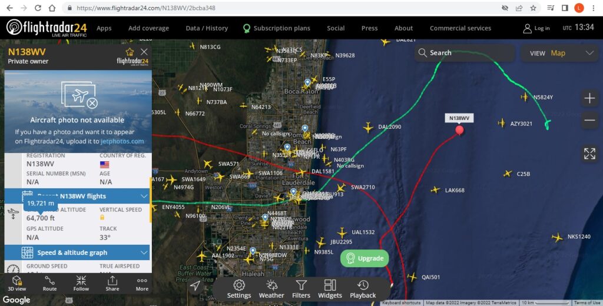
Task: Select the DAL2090 aircraft icon
Action: [x=368, y=128]
